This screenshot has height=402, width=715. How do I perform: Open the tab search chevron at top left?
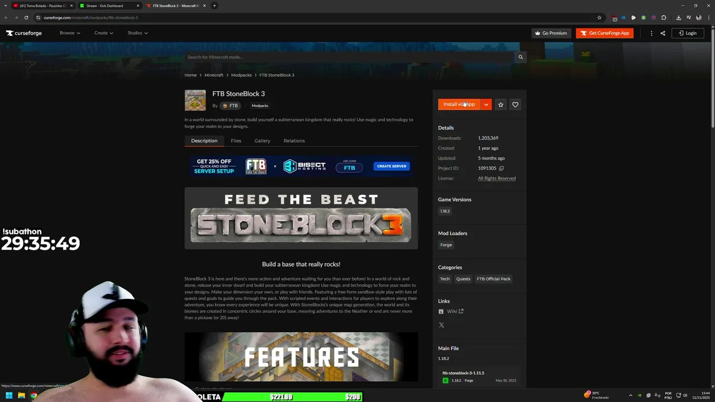[x=4, y=6]
